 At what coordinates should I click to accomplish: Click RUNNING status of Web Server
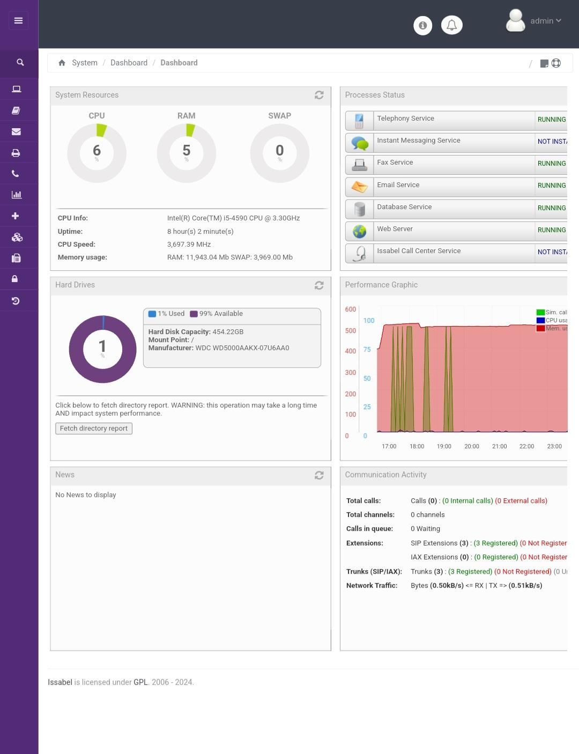click(552, 230)
